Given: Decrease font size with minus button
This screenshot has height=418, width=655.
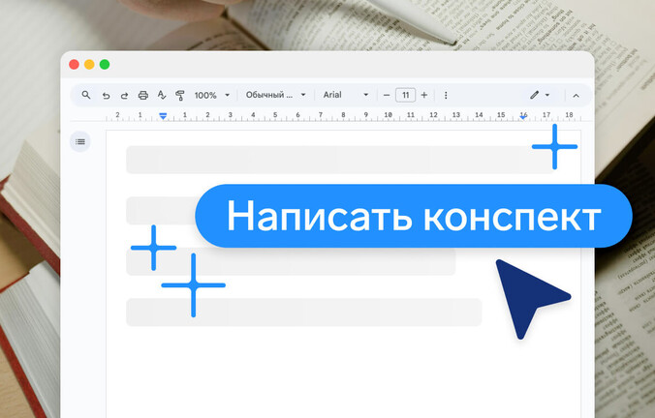Looking at the screenshot, I should click(387, 95).
